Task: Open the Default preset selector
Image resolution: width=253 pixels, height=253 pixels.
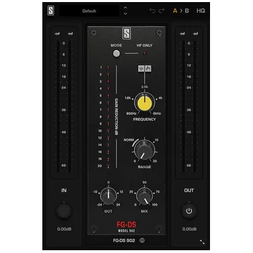Action: click(89, 11)
